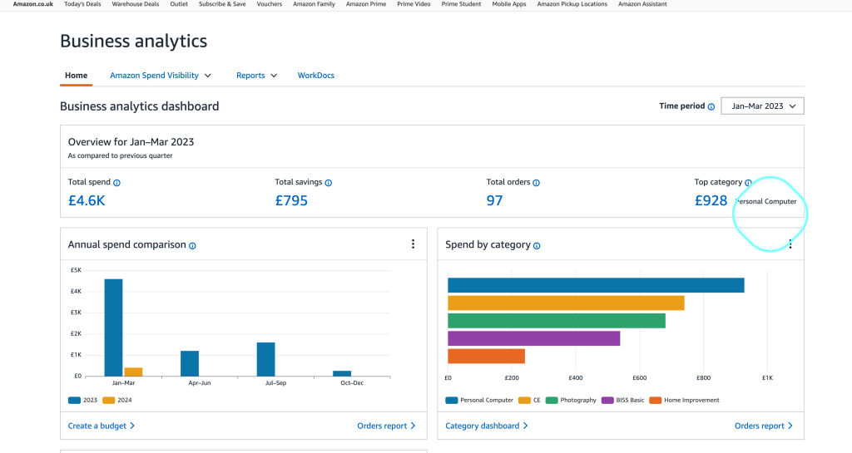Go to Prime Video
The image size is (852, 453).
pos(414,4)
